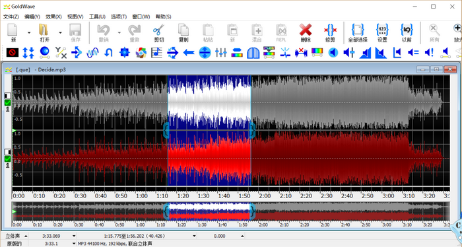
Task: Click the blue left-arrow reverse effect icon
Action: tap(189, 53)
